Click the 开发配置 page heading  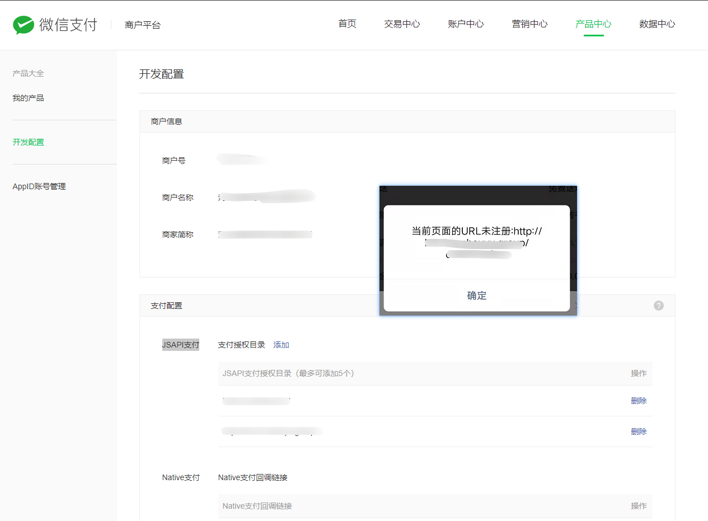[x=161, y=74]
